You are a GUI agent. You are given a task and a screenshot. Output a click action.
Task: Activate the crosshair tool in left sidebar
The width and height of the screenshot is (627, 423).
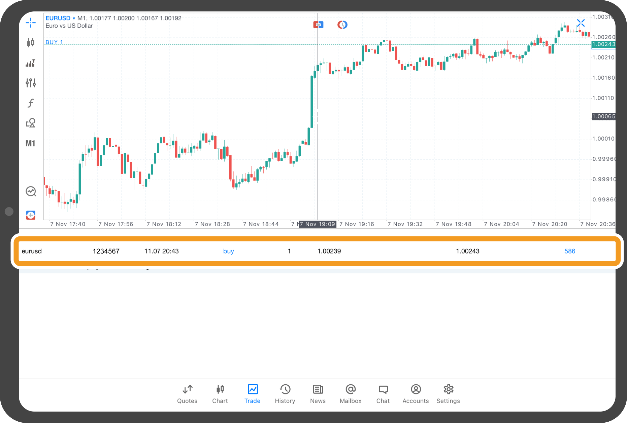[x=31, y=23]
